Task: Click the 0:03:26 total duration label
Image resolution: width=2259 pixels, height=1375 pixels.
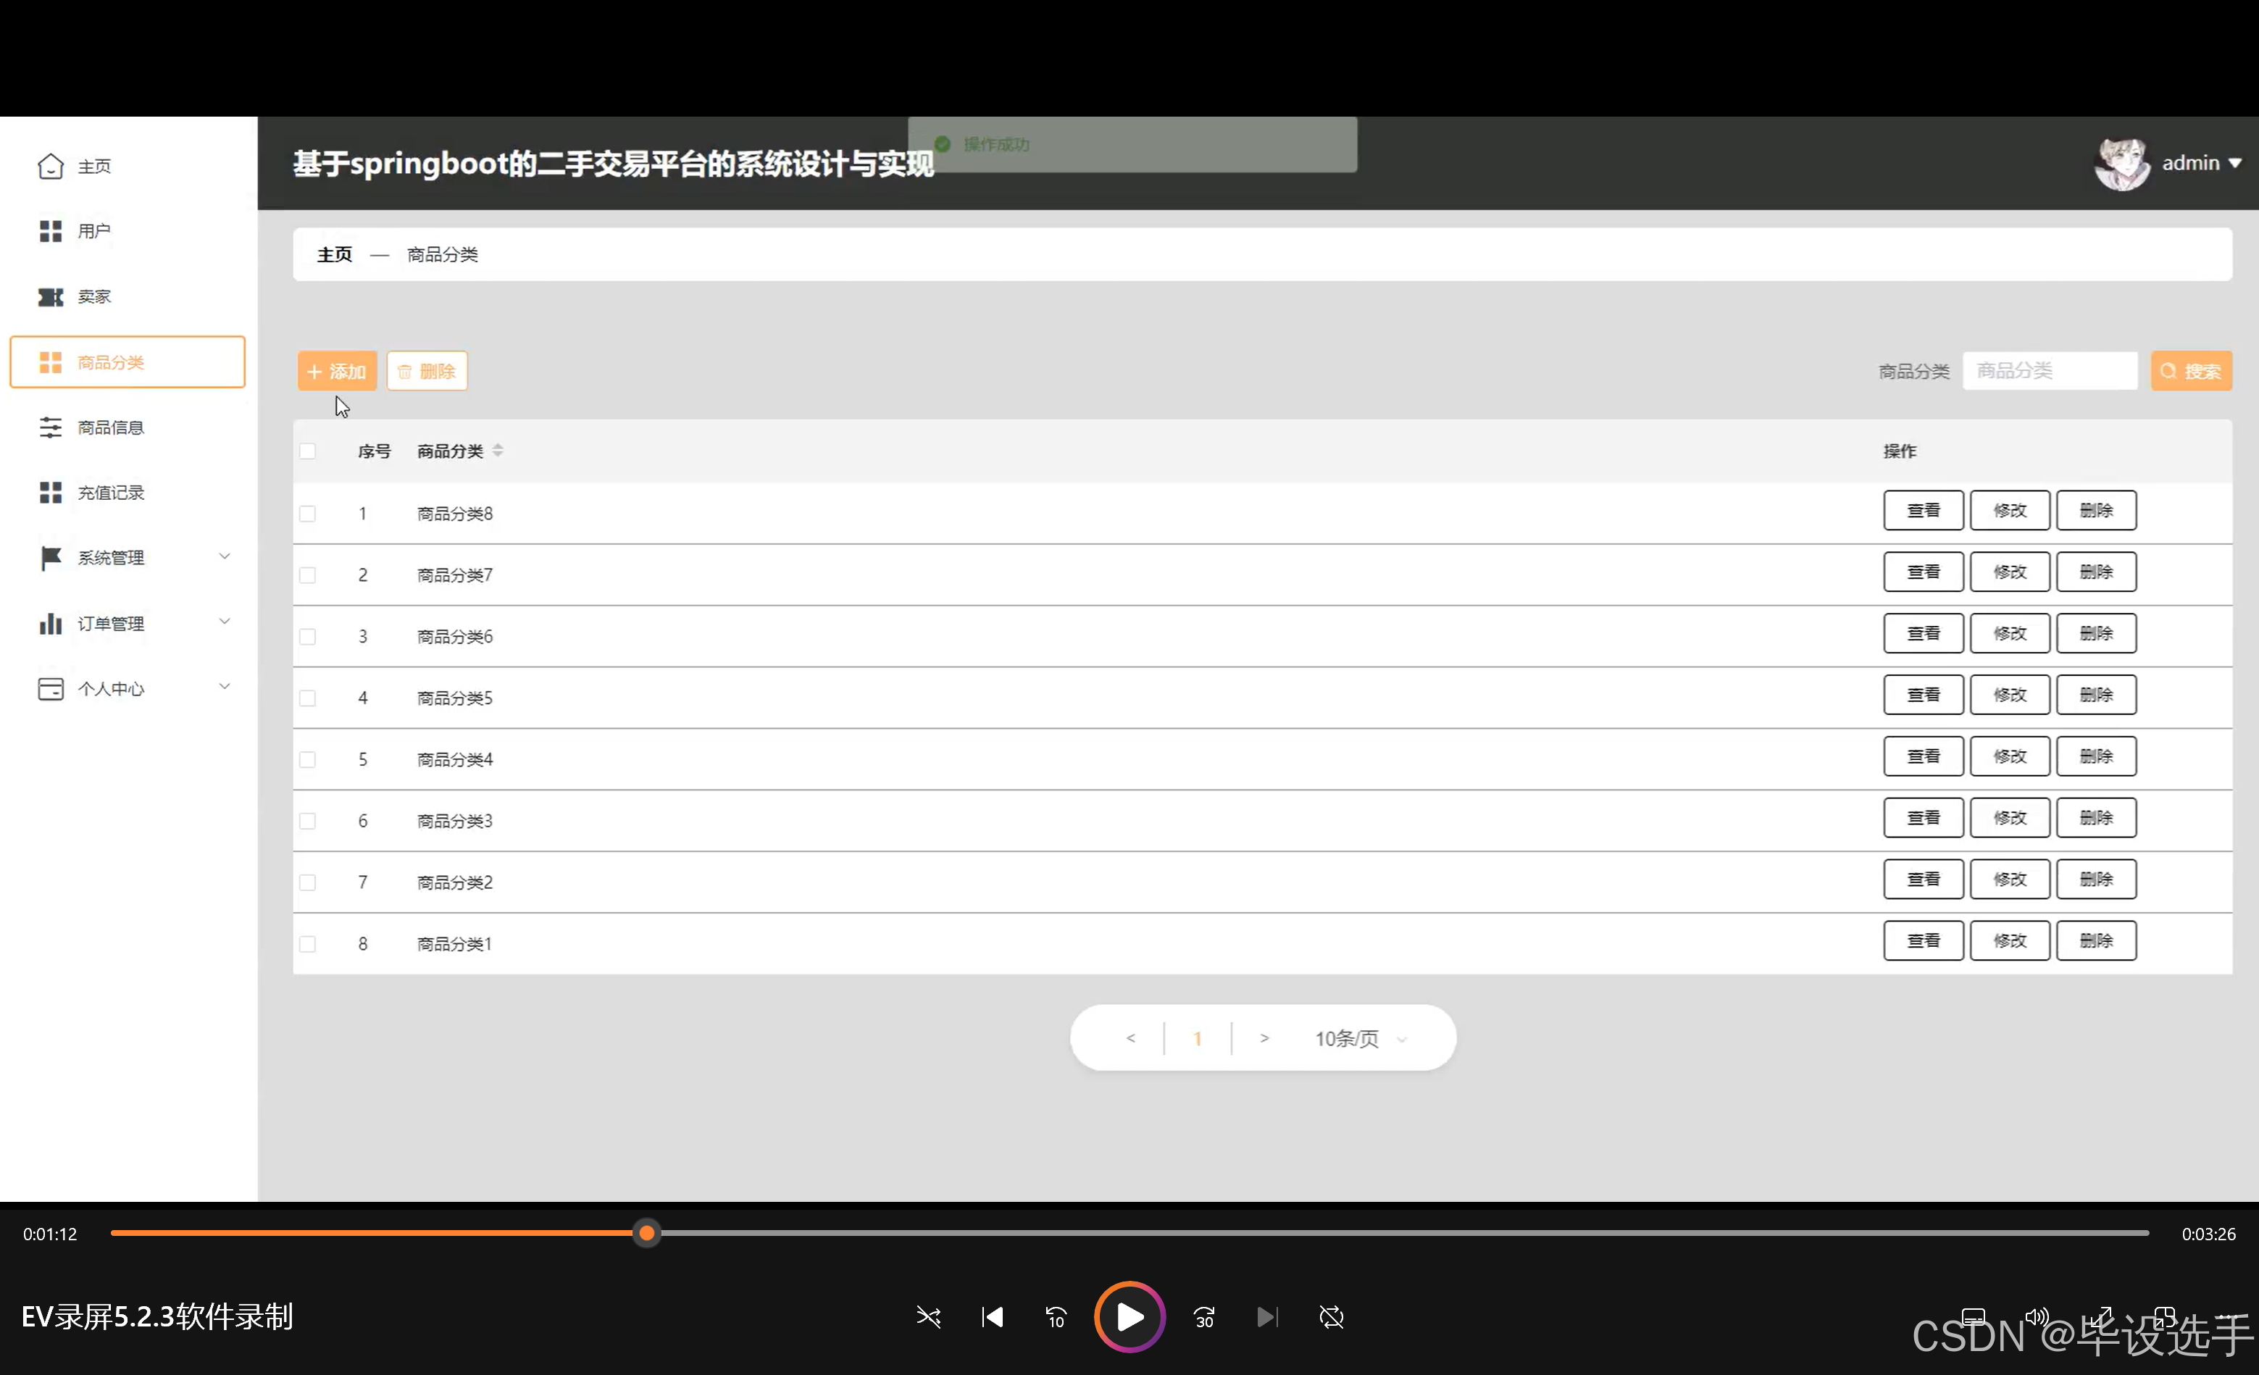Action: coord(2208,1234)
